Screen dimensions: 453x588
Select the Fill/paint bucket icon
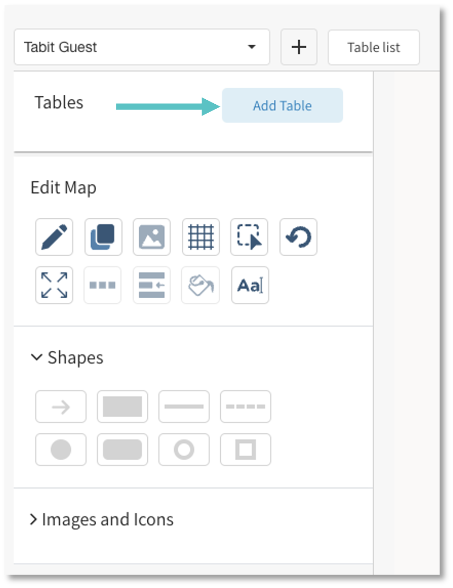coord(201,285)
